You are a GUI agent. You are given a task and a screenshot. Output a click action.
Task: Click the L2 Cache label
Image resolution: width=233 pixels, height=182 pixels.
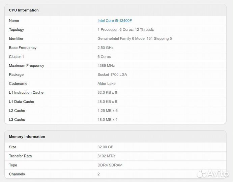point(17,111)
